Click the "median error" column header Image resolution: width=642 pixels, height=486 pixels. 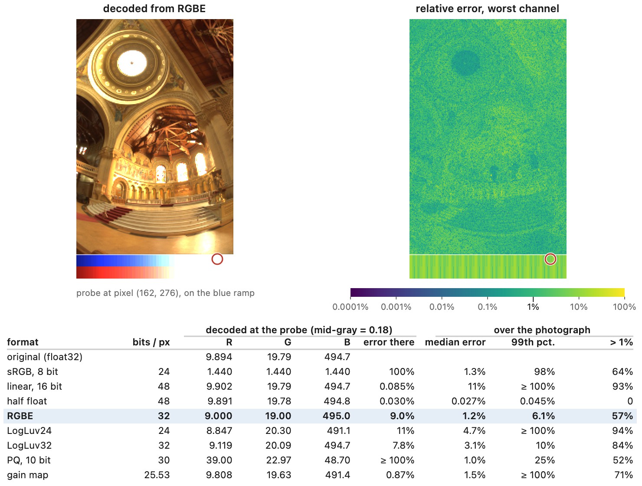(455, 342)
